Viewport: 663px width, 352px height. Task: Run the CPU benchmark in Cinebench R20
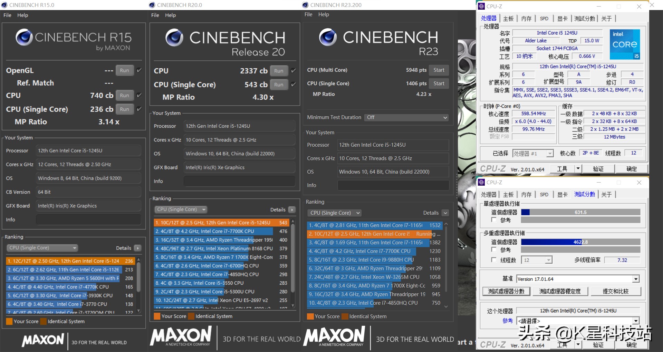(x=278, y=71)
